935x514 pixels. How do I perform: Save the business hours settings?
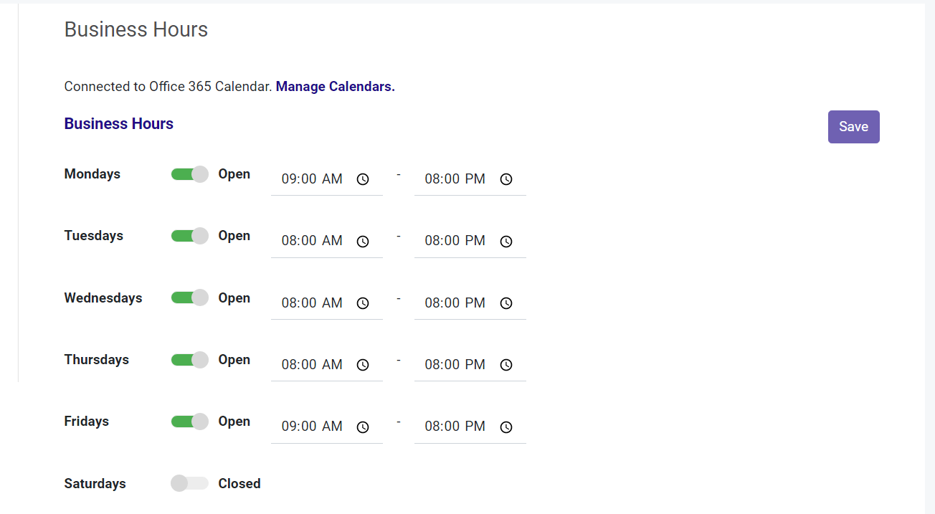click(x=853, y=127)
